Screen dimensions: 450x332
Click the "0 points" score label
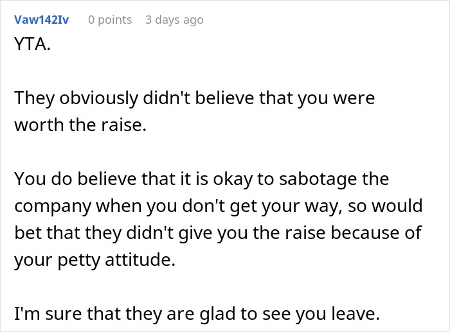click(110, 20)
